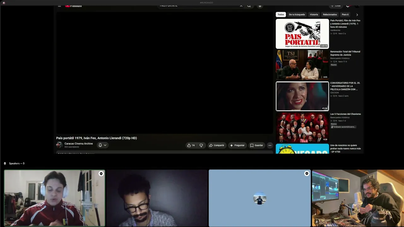The width and height of the screenshot is (404, 227).
Task: Click badge icon on red-jacket speaker tile
Action: coord(101,173)
